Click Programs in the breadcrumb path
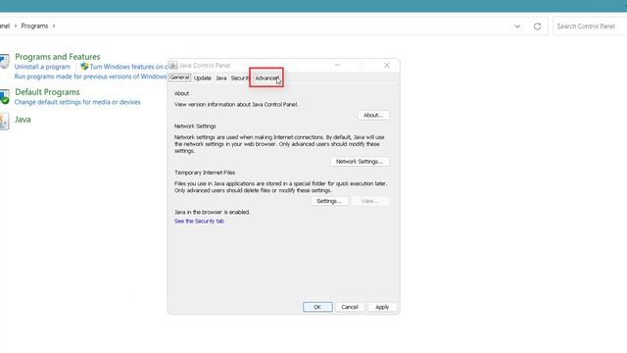Image resolution: width=627 pixels, height=353 pixels. point(34,26)
